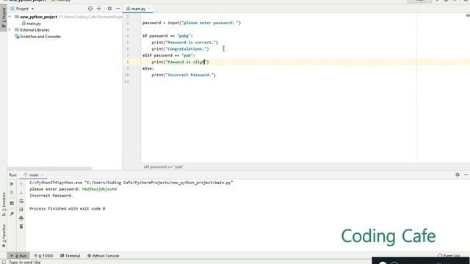Click "Incorrect Password." in console output
Screen dimensions: 470x264
51,196
